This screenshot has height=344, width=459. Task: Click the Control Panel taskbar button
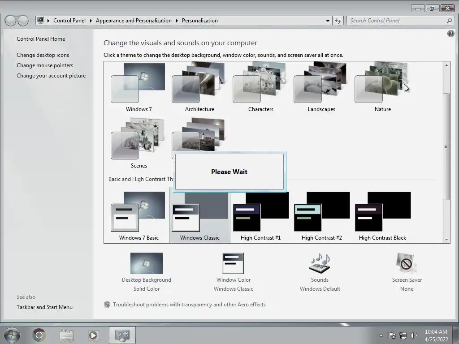pos(122,335)
